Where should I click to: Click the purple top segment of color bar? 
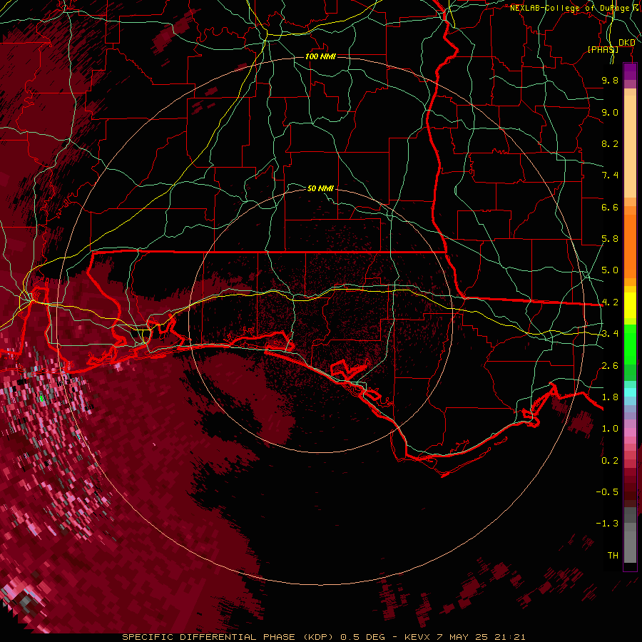(630, 71)
